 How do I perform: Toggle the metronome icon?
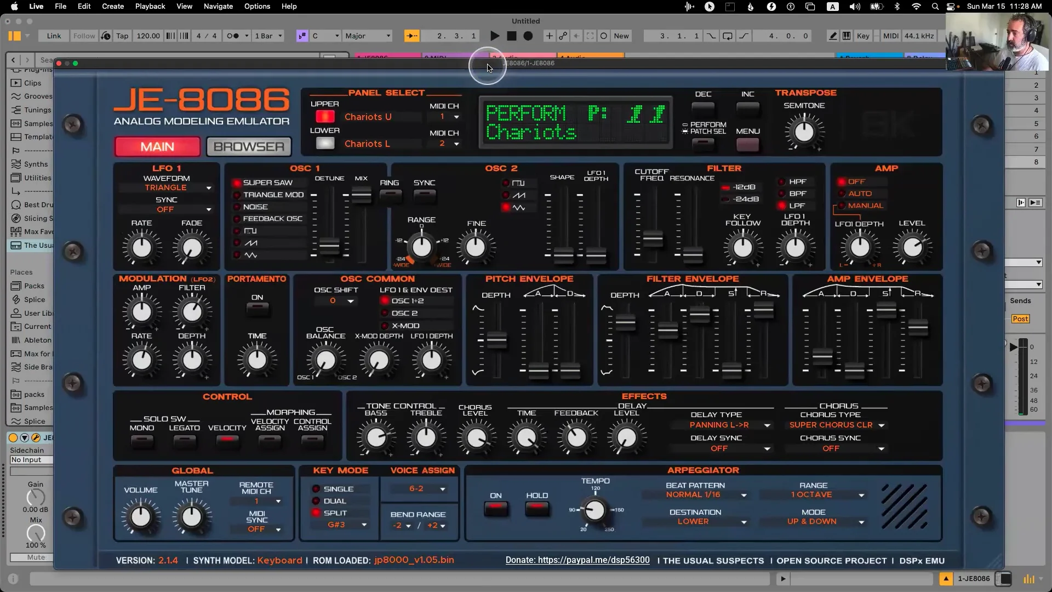pos(233,36)
